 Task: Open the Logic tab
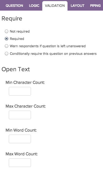34,6
